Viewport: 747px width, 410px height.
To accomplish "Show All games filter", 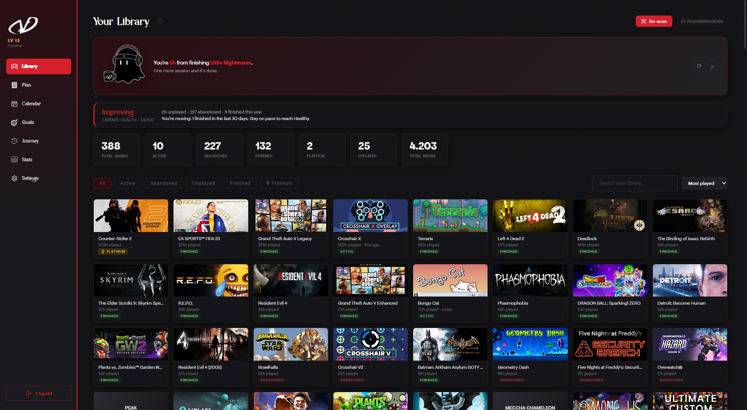I will point(102,183).
